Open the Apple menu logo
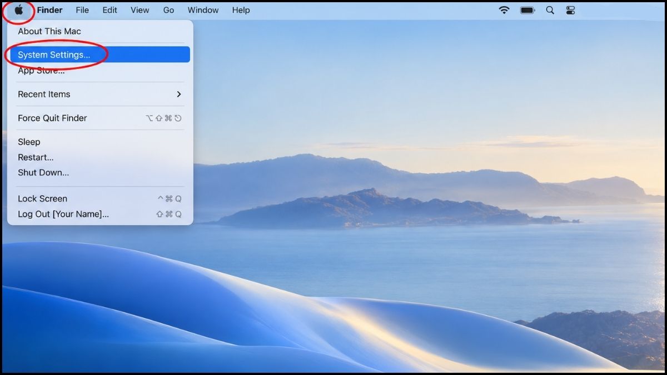Viewport: 667px width, 375px height. tap(19, 10)
